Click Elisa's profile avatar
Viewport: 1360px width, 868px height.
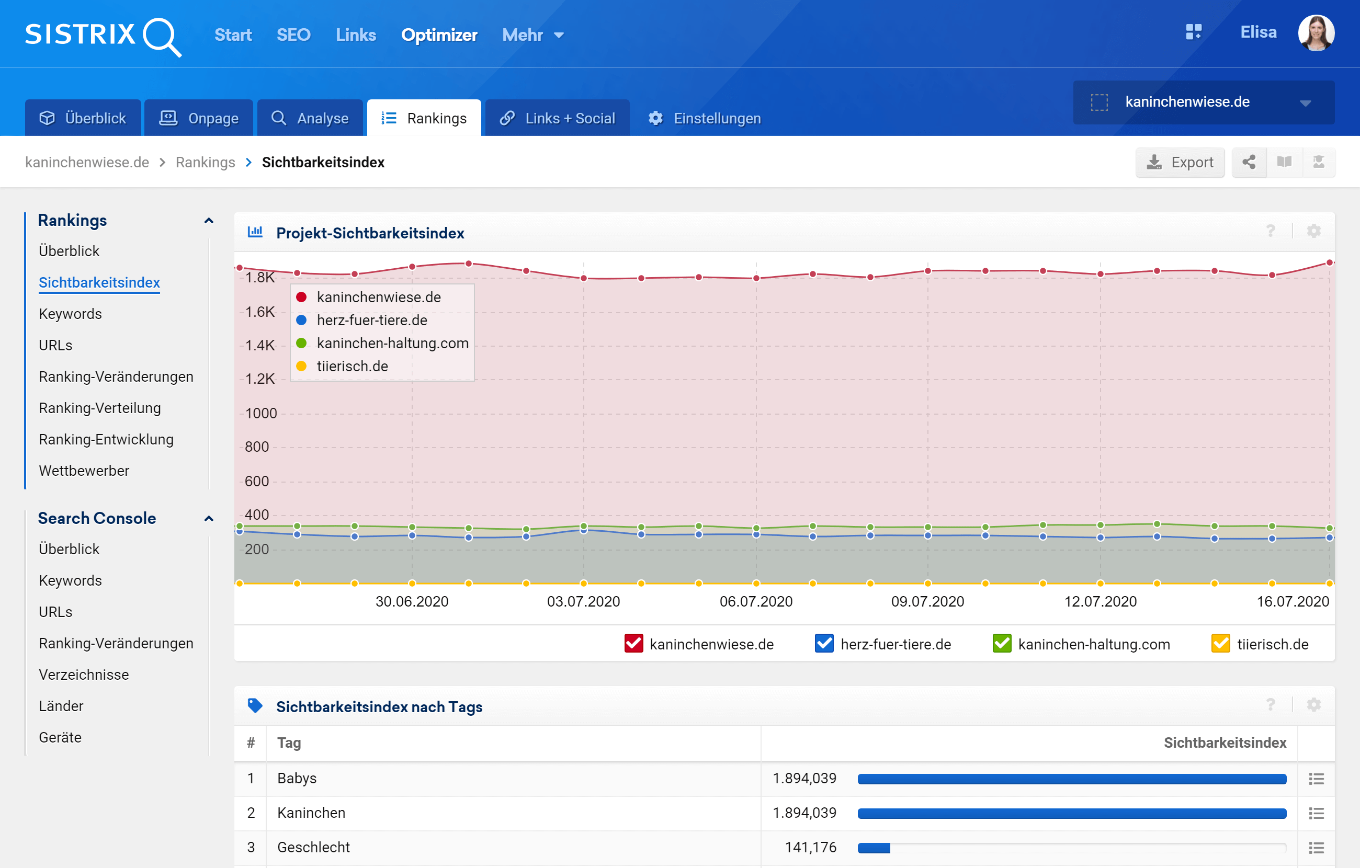tap(1316, 33)
